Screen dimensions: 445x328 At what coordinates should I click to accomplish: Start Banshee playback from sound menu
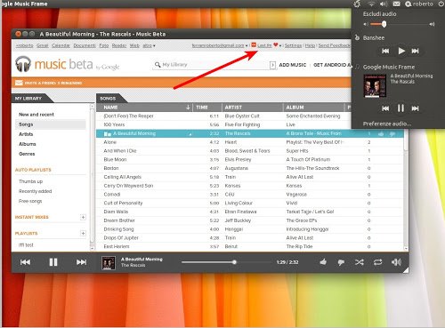click(401, 51)
